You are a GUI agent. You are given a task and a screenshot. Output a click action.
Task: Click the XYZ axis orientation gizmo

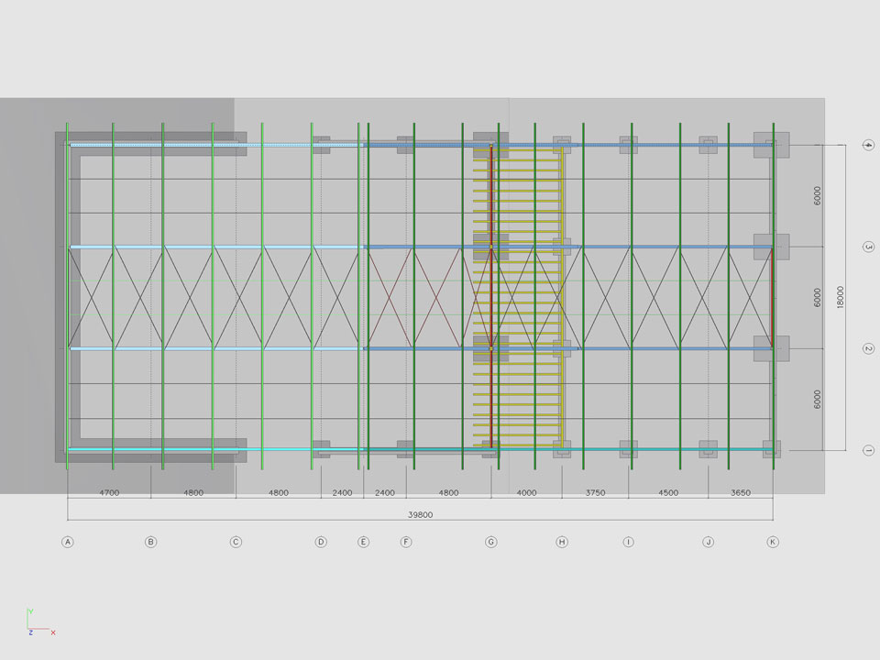click(38, 624)
